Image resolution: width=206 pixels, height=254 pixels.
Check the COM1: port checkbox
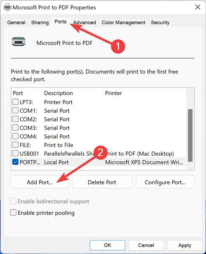15,111
